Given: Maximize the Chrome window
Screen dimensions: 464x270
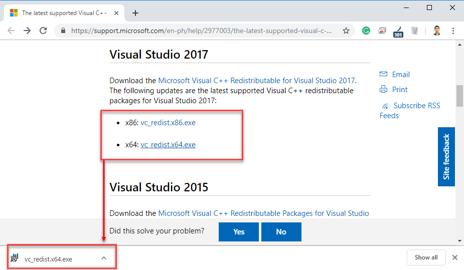Looking at the screenshot, I should coord(429,8).
